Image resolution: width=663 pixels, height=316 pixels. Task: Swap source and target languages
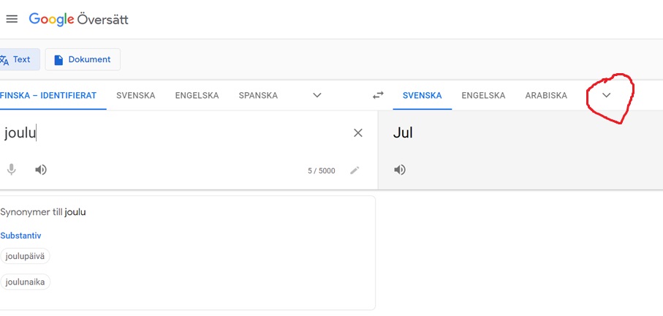pyautogui.click(x=378, y=95)
